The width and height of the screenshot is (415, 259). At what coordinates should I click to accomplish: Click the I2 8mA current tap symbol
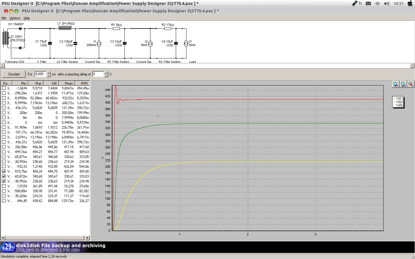tap(150, 43)
